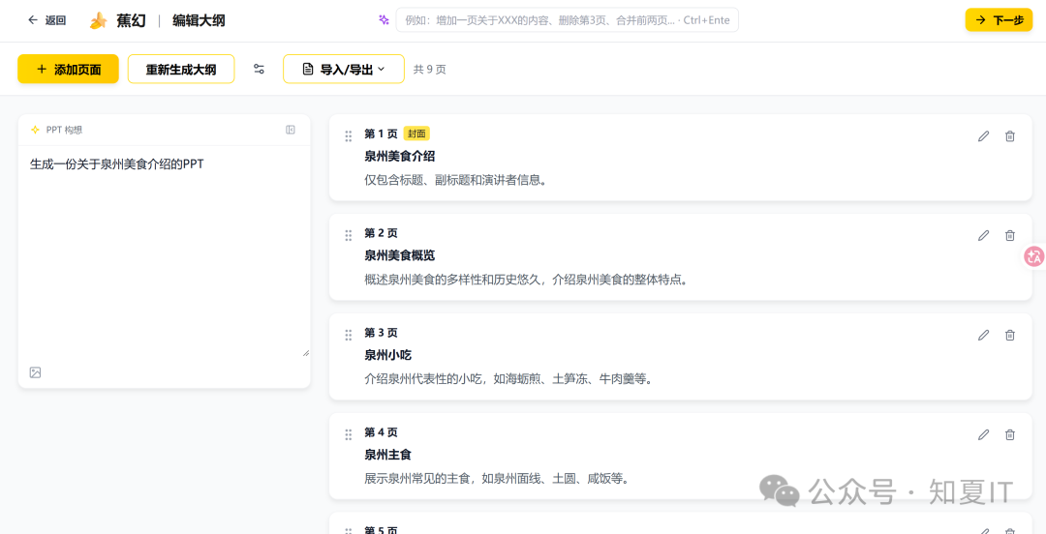This screenshot has width=1046, height=534.
Task: Click the title 泉州主食
Action: tap(387, 455)
